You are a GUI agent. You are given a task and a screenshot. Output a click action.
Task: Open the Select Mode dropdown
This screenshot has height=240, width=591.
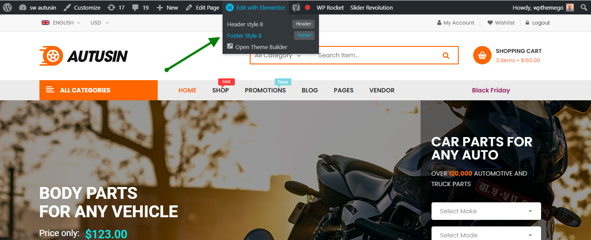(x=486, y=233)
